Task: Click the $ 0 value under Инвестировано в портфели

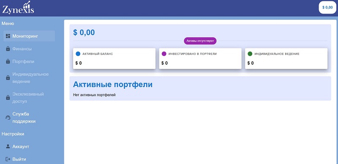Action: [164, 63]
